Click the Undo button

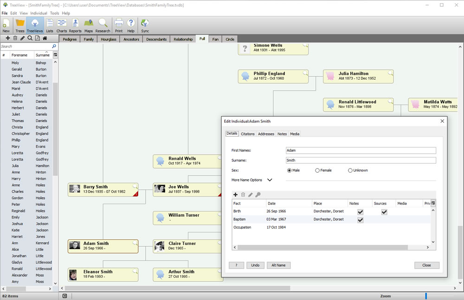coord(255,265)
